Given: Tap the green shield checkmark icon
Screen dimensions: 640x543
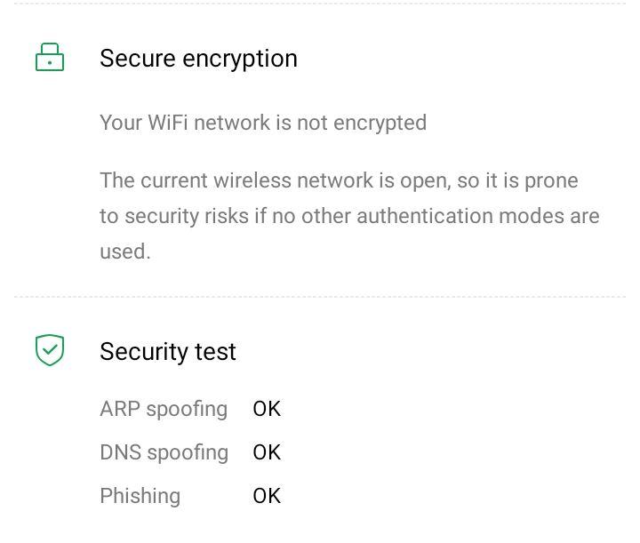Looking at the screenshot, I should click(50, 351).
